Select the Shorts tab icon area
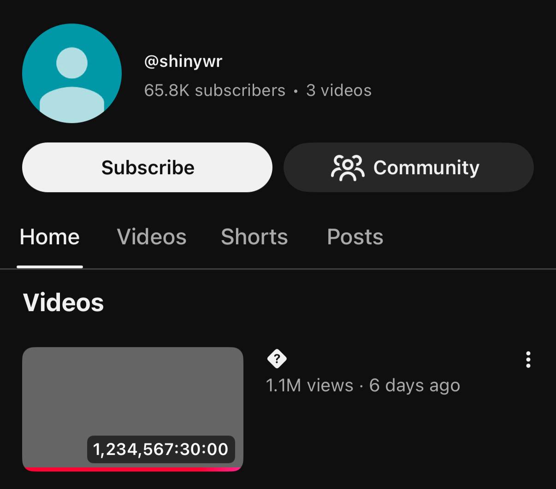Viewport: 556px width, 489px height. (x=254, y=236)
